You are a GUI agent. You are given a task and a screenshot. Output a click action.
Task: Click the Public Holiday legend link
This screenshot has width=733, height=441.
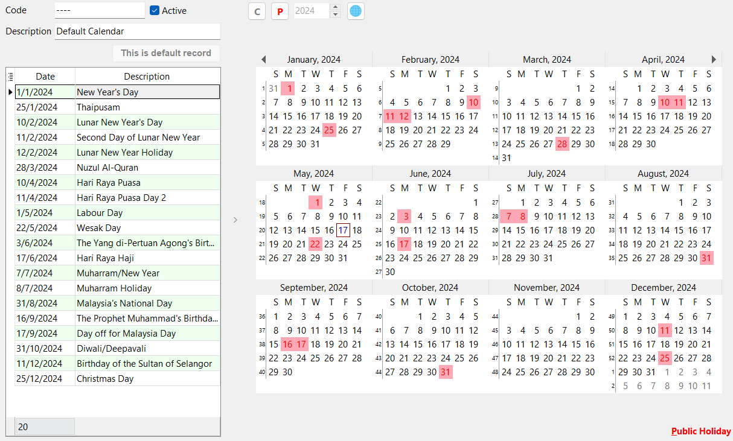(700, 431)
